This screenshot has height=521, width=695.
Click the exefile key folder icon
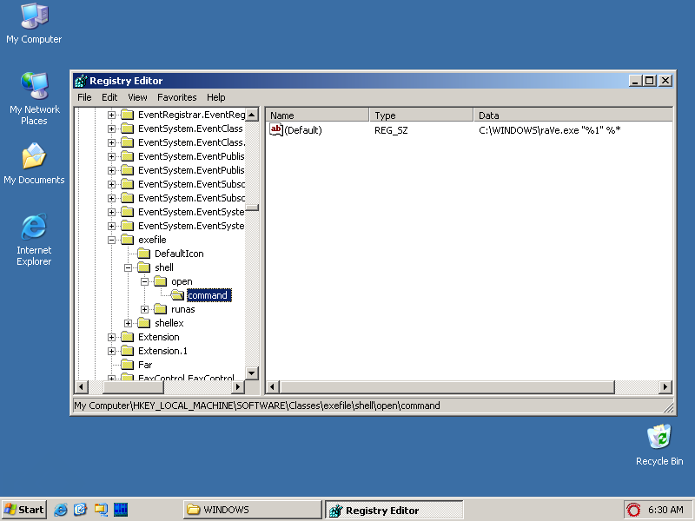127,240
